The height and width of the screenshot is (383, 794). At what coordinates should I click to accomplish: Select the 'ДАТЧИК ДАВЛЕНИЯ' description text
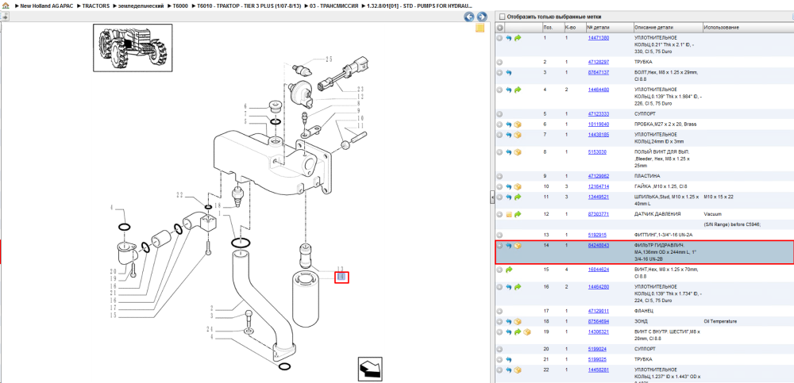657,215
